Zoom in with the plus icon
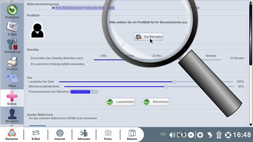Image resolution: width=253 pixels, height=142 pixels. [x=200, y=135]
